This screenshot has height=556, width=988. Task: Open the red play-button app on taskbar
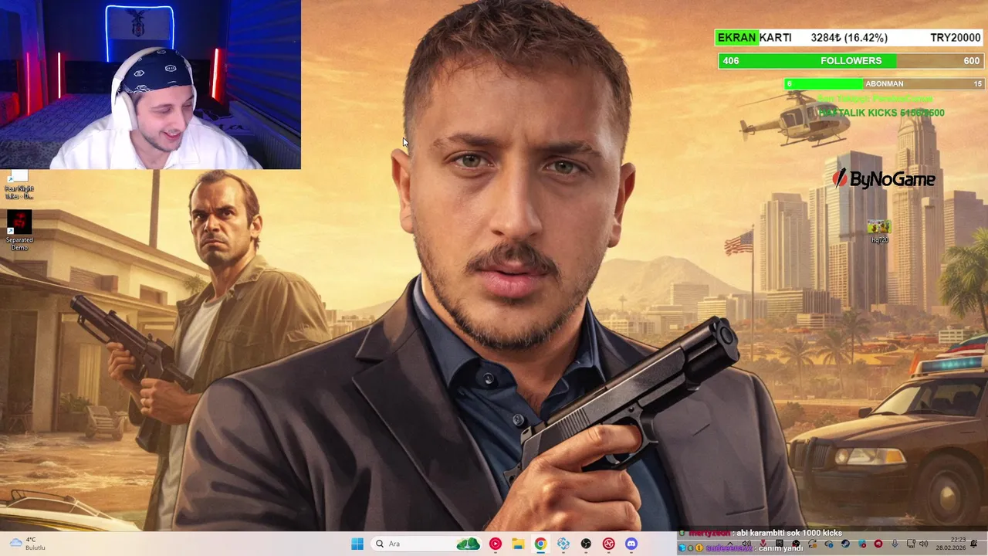click(x=495, y=544)
